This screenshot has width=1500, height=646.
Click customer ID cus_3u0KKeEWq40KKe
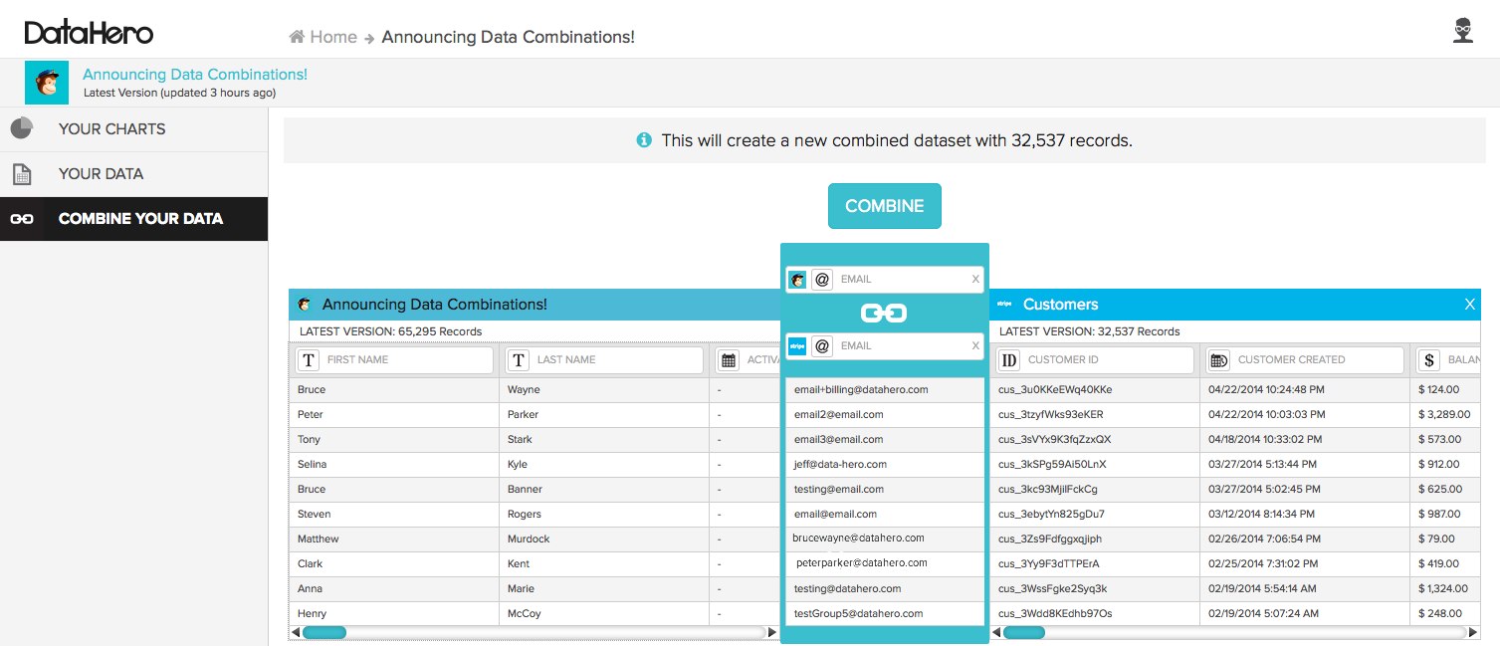tap(1094, 390)
